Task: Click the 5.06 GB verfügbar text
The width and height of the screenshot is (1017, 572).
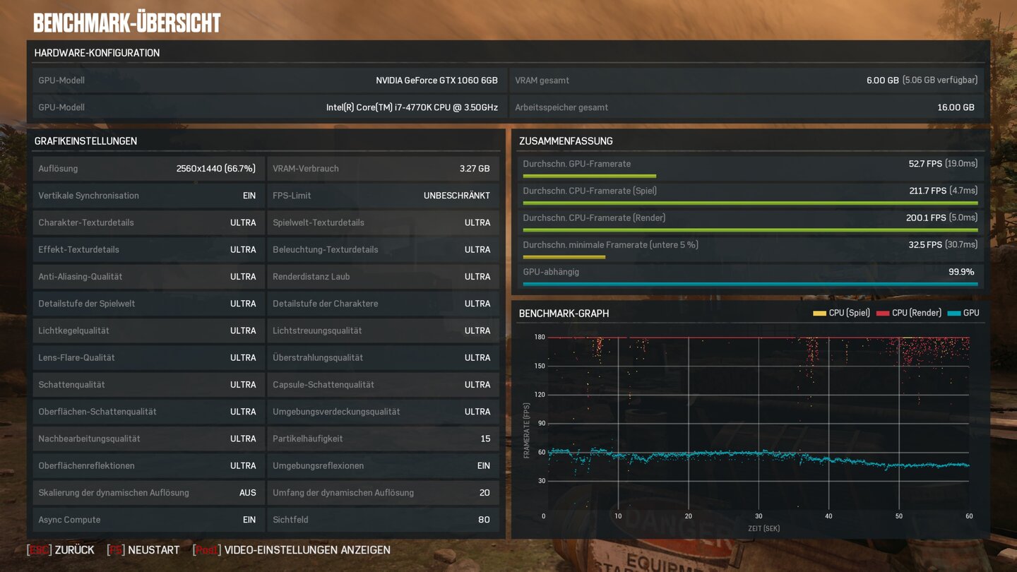Action: pos(940,81)
